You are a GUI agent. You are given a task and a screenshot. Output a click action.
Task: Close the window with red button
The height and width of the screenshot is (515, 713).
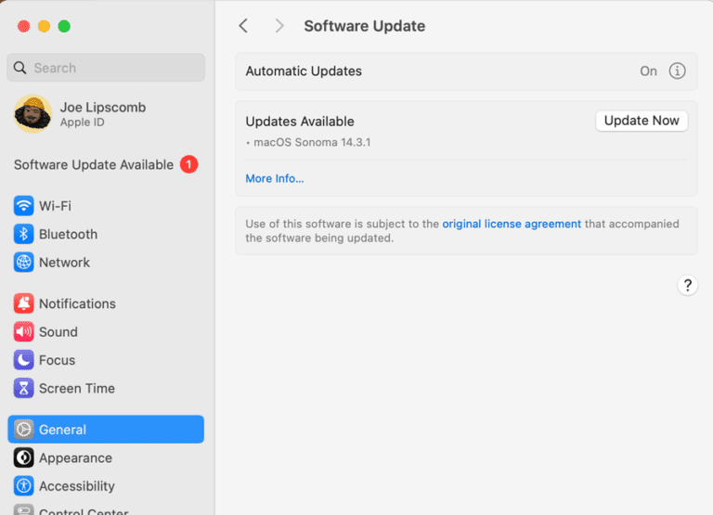point(23,26)
